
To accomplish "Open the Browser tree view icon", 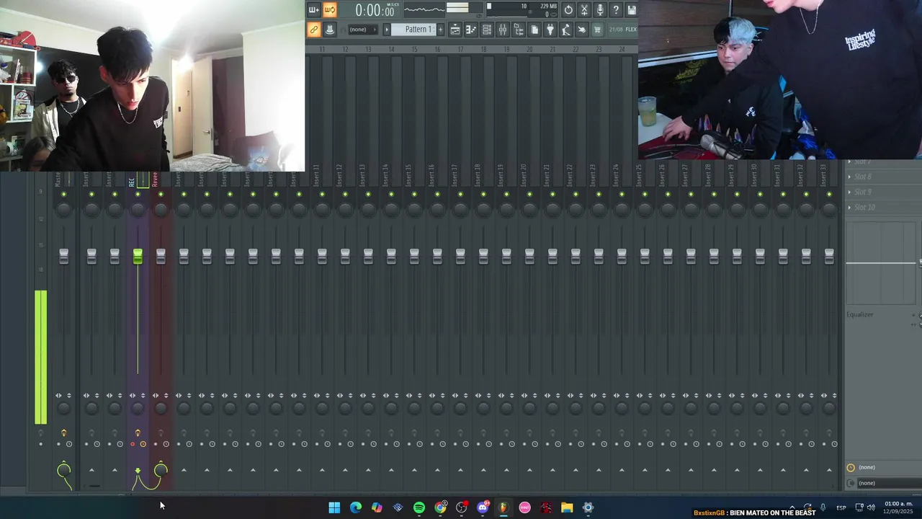I will pyautogui.click(x=519, y=30).
